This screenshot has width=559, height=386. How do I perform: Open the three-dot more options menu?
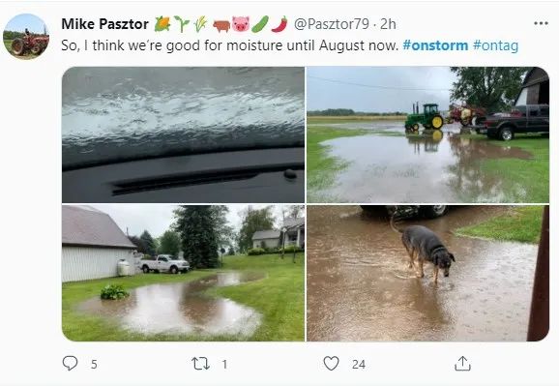[x=541, y=23]
